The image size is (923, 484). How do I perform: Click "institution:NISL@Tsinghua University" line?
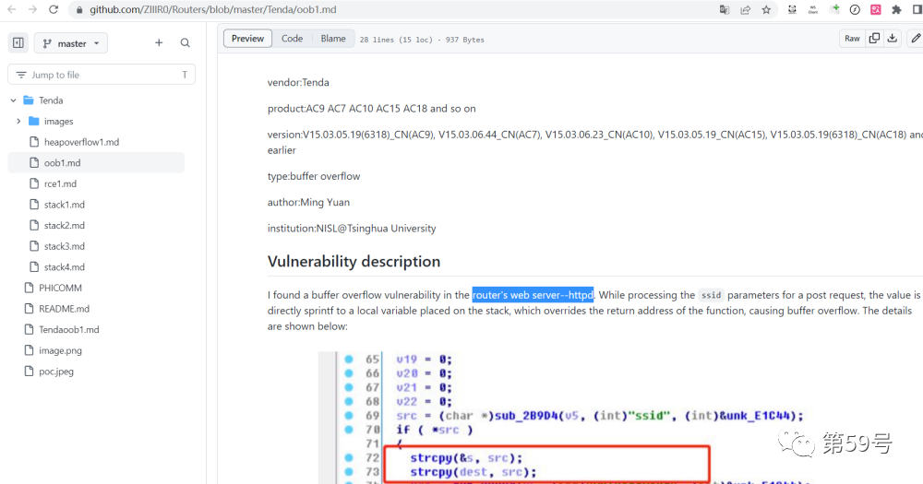point(352,229)
